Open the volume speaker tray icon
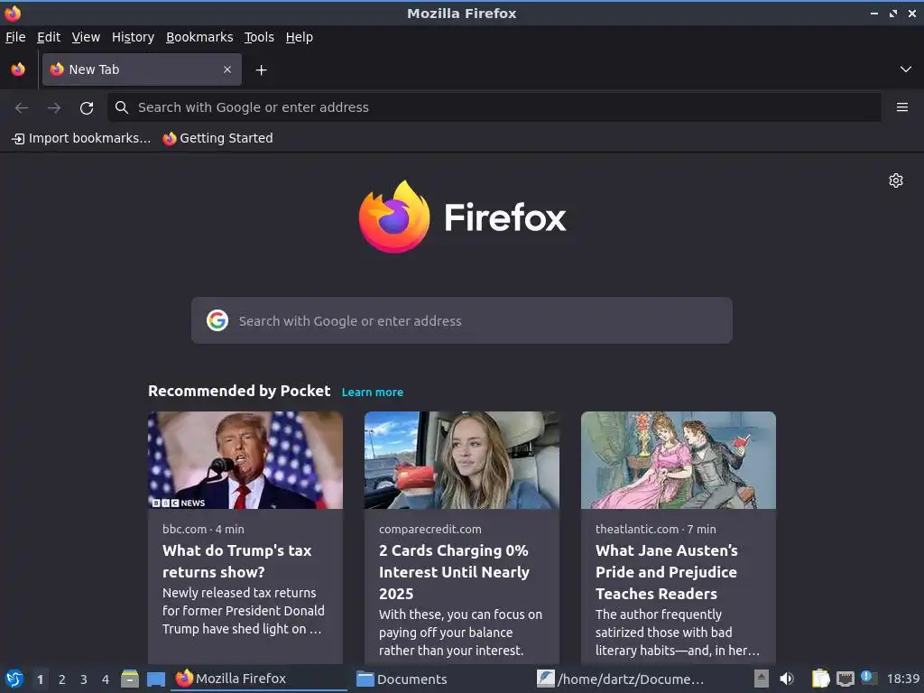Viewport: 924px width, 693px height. 787,679
